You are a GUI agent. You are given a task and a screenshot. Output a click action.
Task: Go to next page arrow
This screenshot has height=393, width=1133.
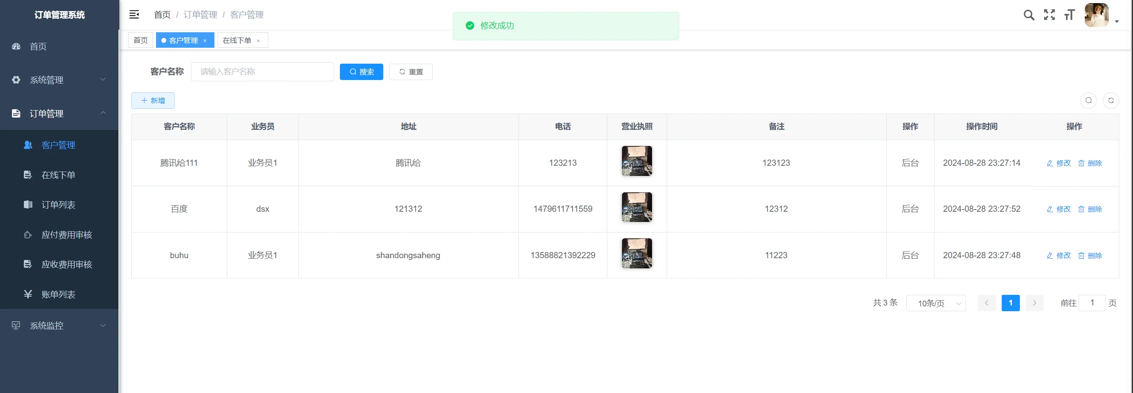click(1034, 303)
